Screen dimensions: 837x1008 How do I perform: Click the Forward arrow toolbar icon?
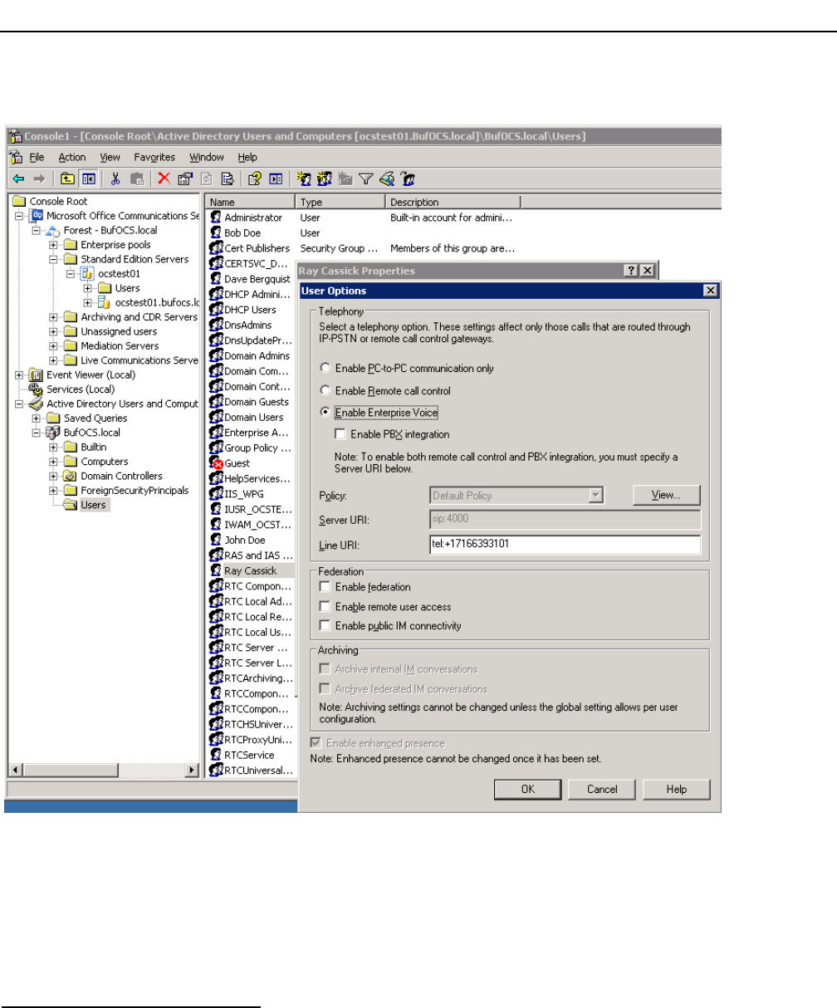pyautogui.click(x=37, y=179)
